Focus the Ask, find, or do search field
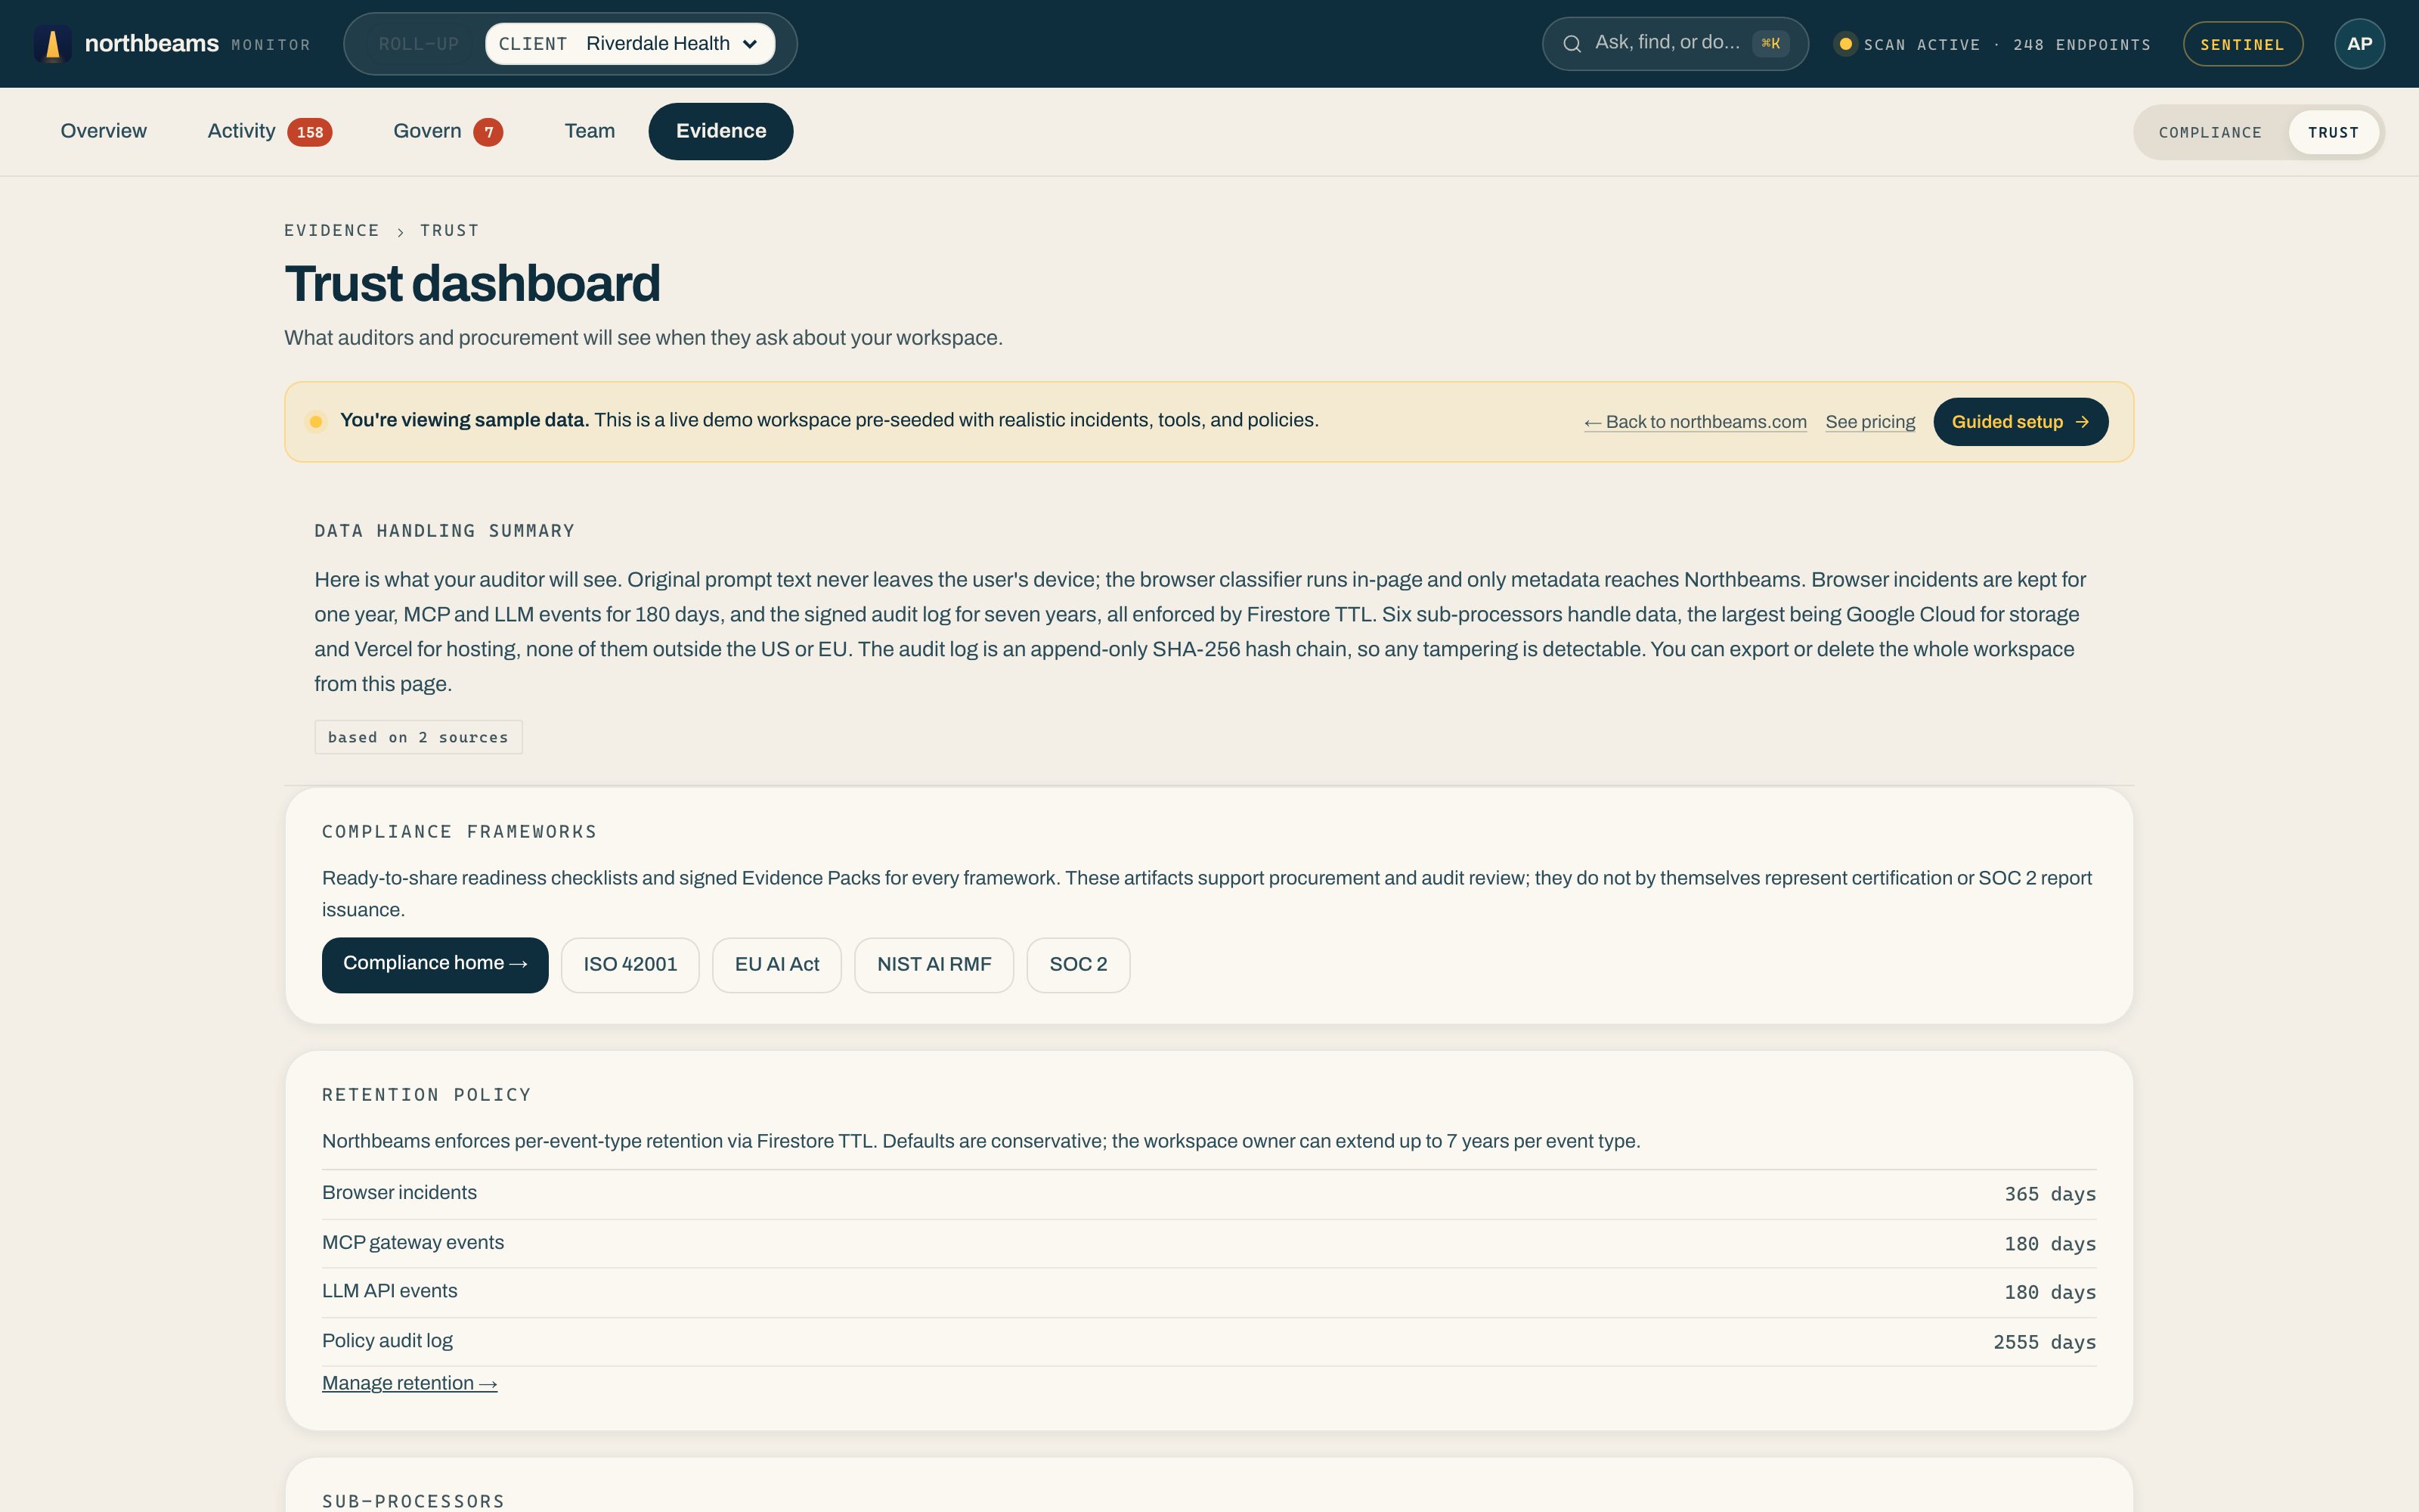The image size is (2419, 1512). coord(1675,44)
